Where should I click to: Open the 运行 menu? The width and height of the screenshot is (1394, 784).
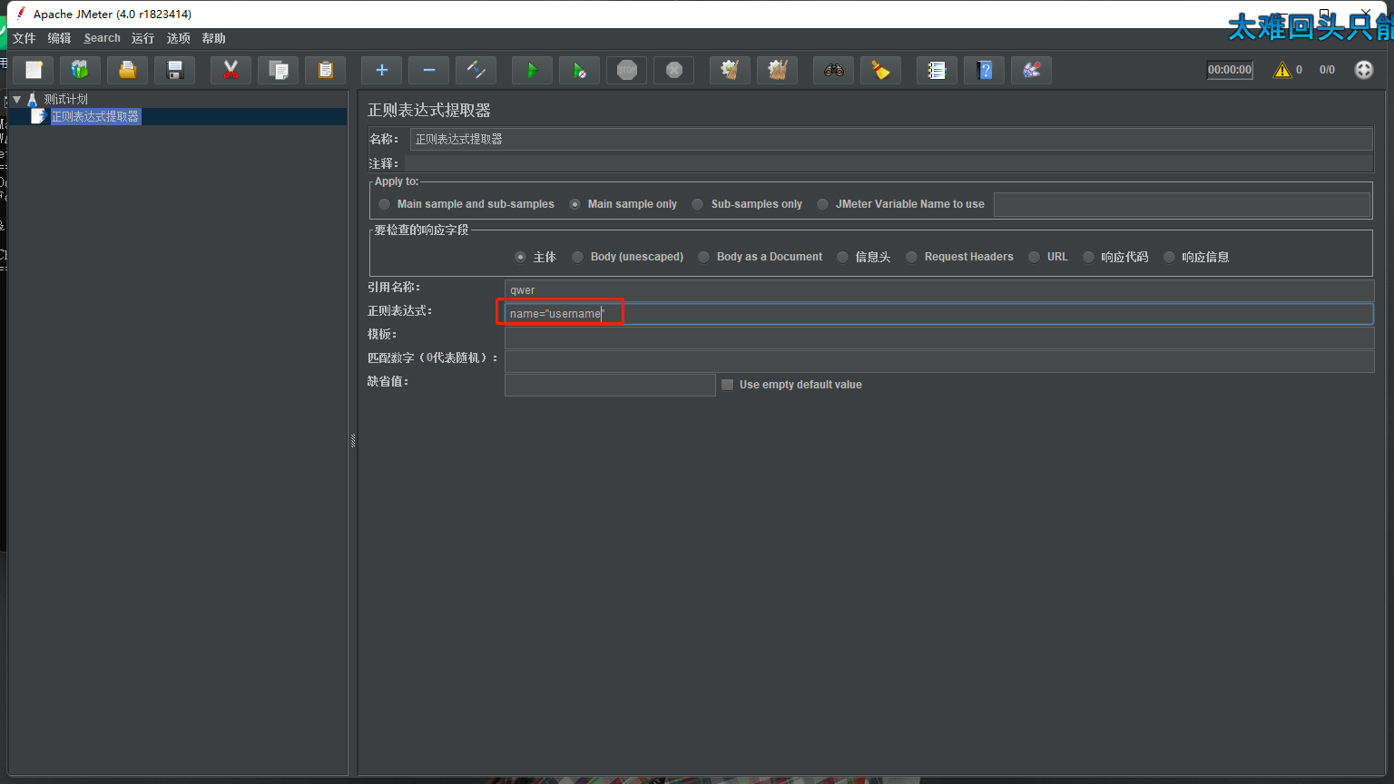[x=142, y=38]
